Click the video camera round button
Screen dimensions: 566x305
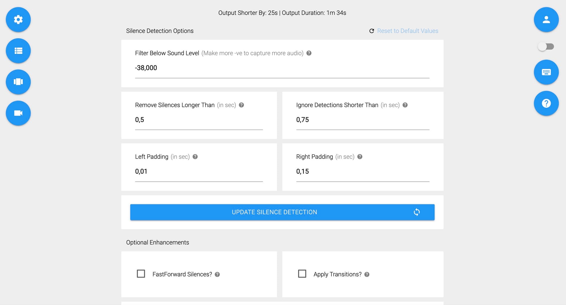pyautogui.click(x=18, y=113)
